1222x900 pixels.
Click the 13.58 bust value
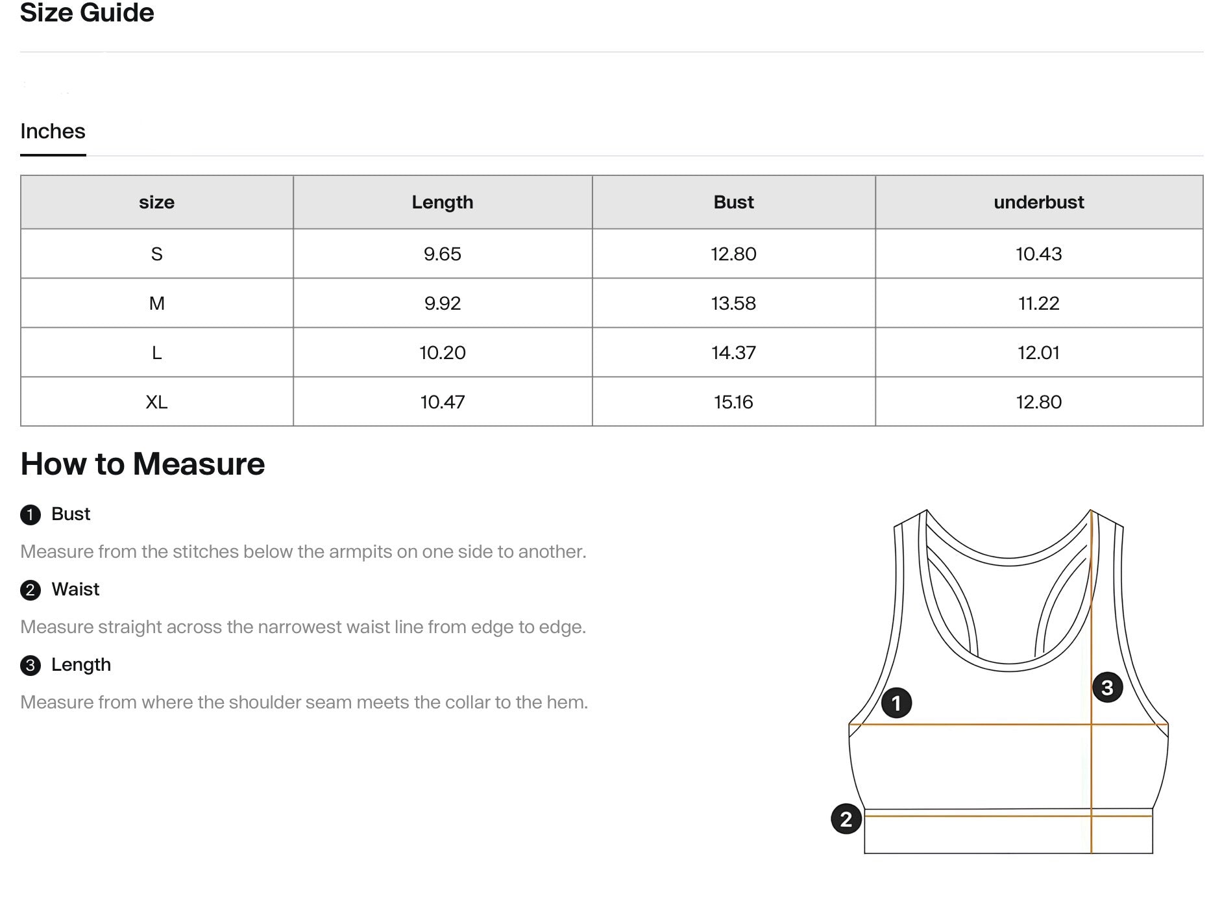pyautogui.click(x=733, y=303)
